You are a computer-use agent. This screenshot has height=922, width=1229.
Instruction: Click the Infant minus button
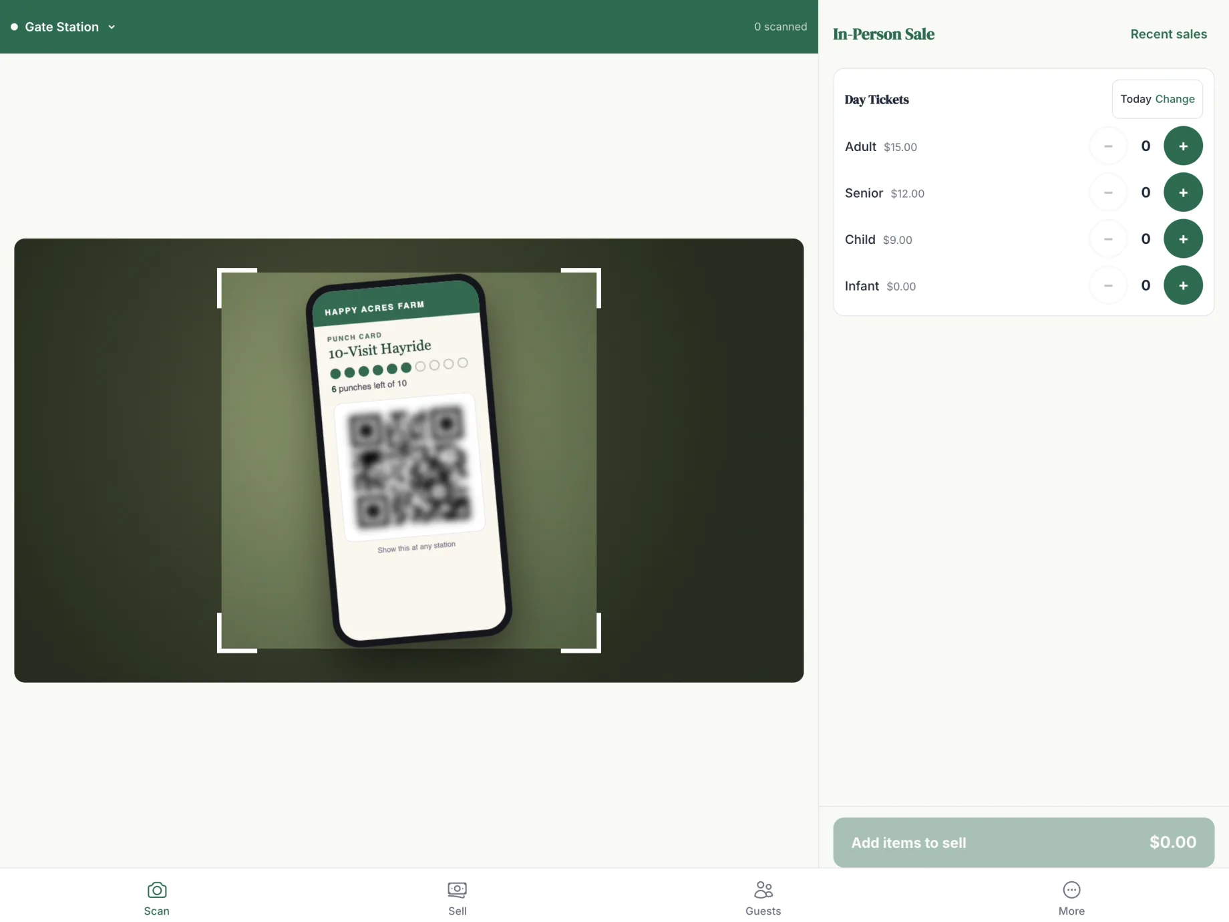click(1108, 285)
